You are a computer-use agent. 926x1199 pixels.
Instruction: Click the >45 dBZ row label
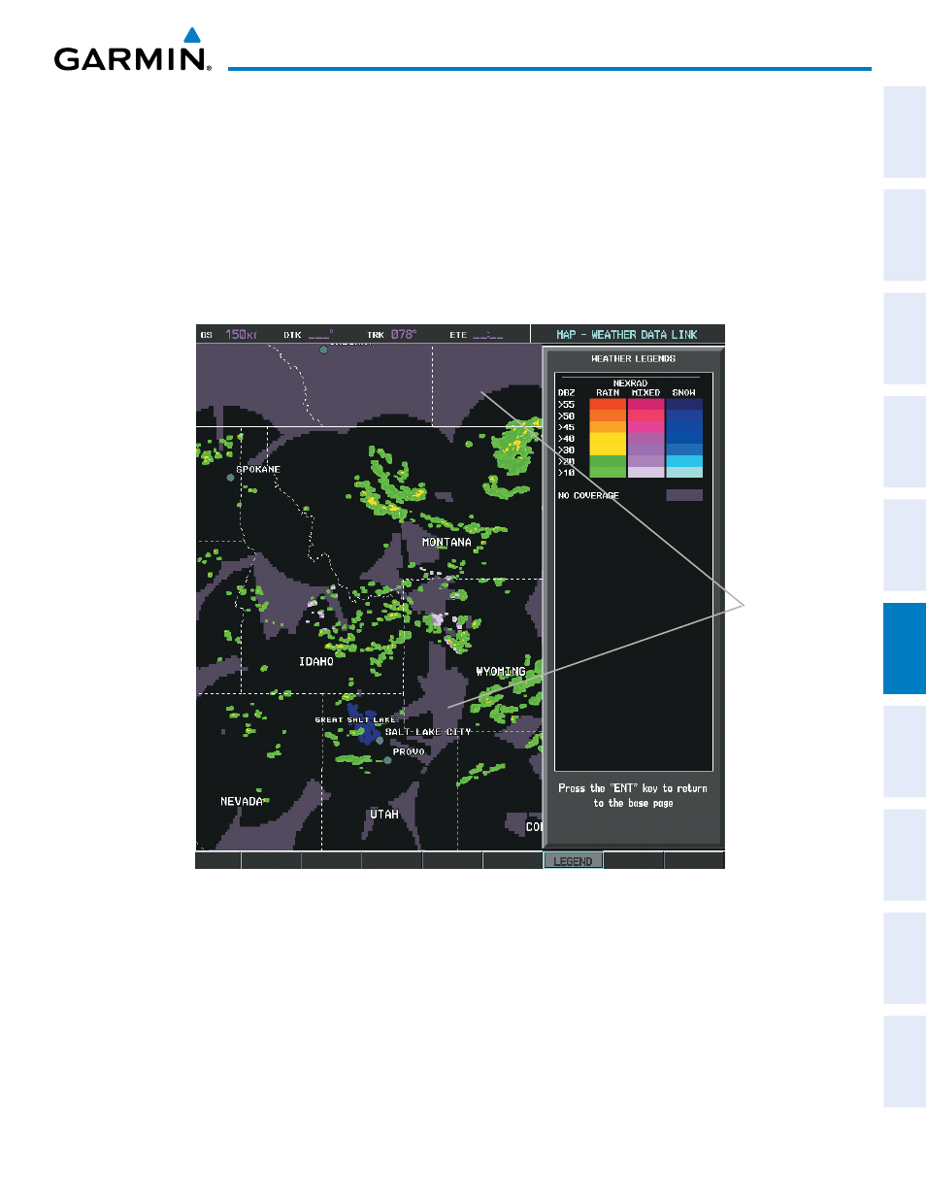tap(567, 427)
